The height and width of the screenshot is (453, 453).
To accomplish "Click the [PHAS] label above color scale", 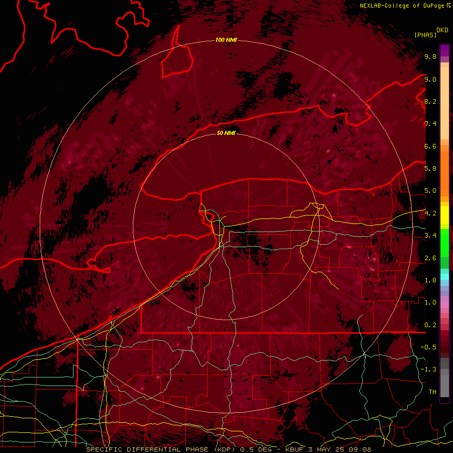I will pos(425,35).
